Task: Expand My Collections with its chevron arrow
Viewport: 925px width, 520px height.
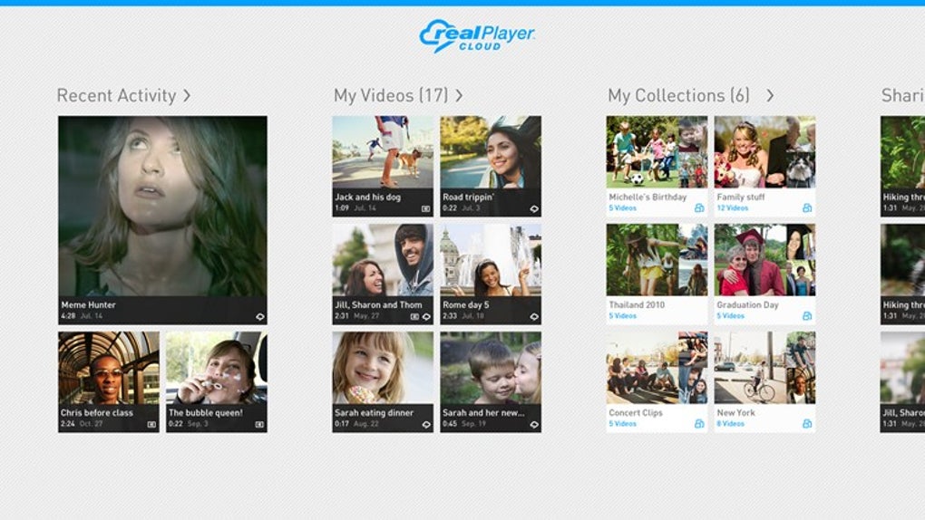Action: point(770,95)
